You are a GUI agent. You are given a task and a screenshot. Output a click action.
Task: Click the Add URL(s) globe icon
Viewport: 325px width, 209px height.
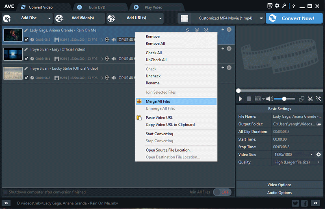click(x=111, y=18)
